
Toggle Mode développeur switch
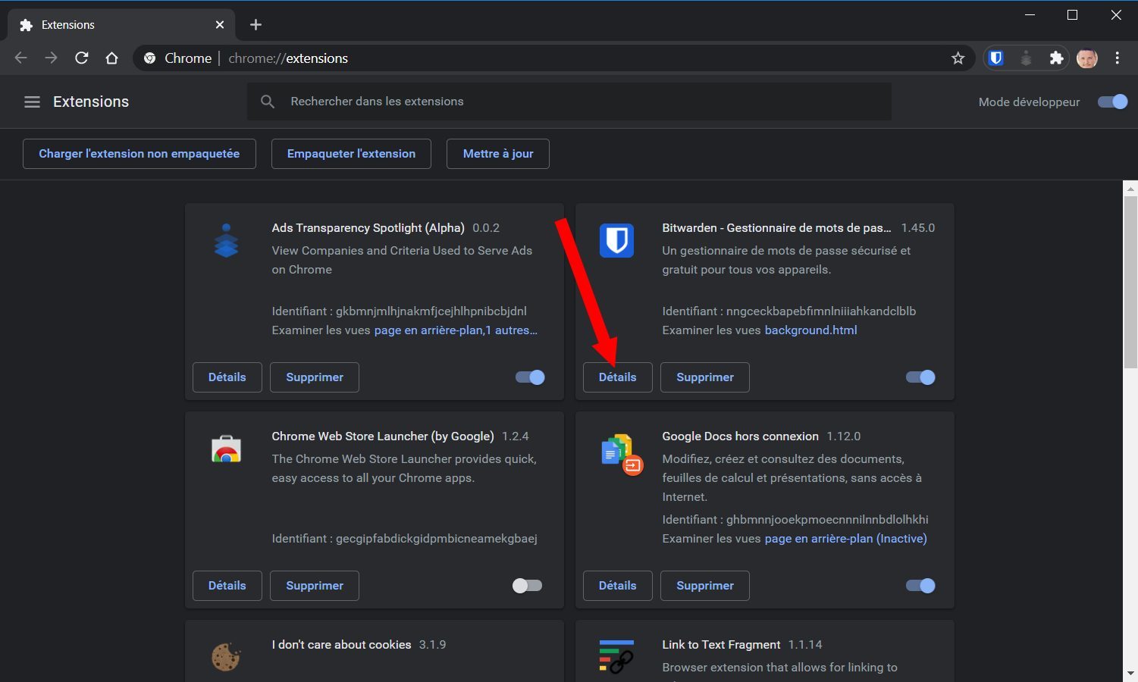click(x=1113, y=102)
